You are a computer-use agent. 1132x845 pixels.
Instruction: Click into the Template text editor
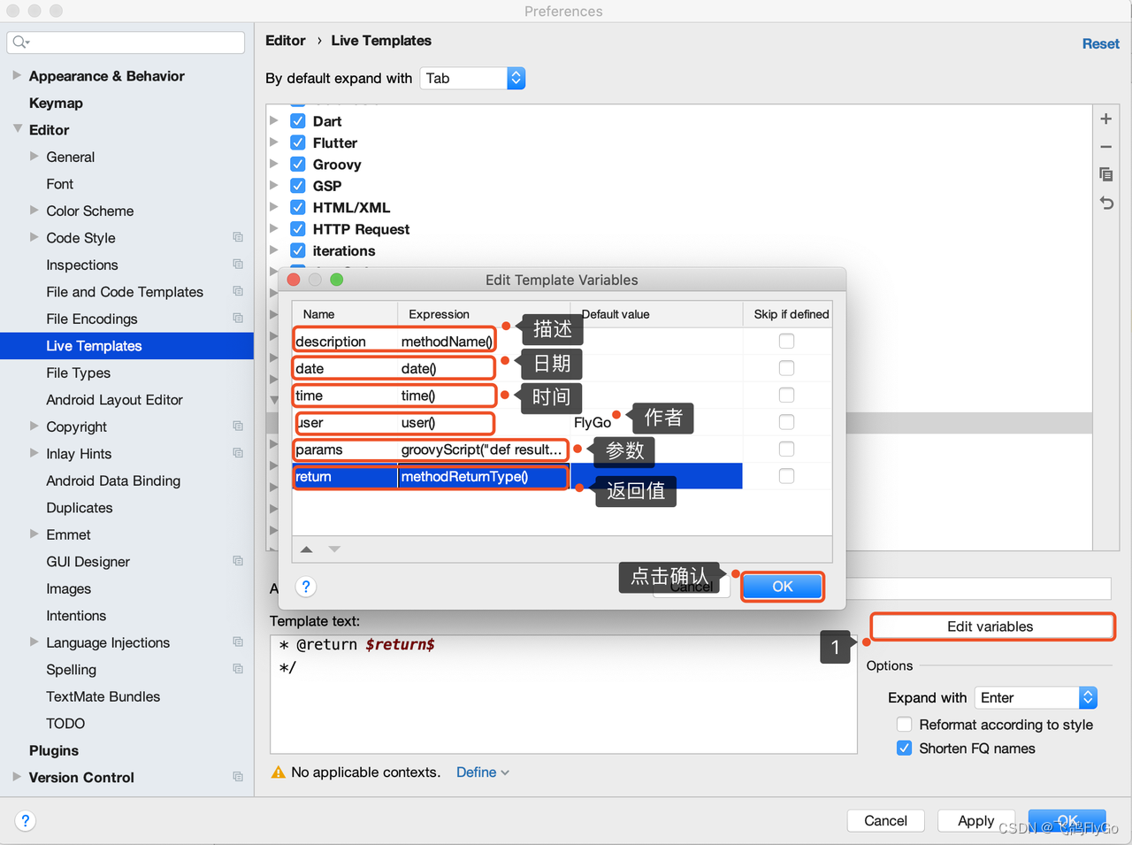[562, 694]
